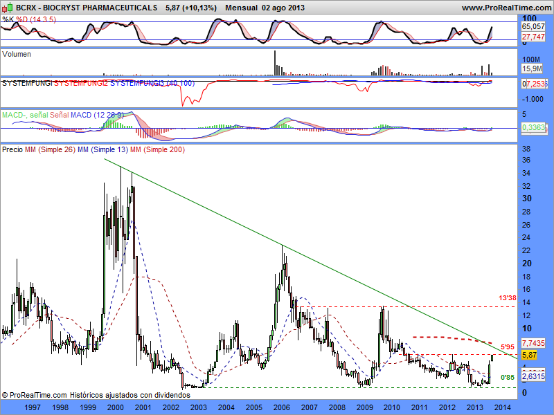554x415 pixels.
Task: Open the www.ProRealTime.com link
Action: click(x=506, y=7)
